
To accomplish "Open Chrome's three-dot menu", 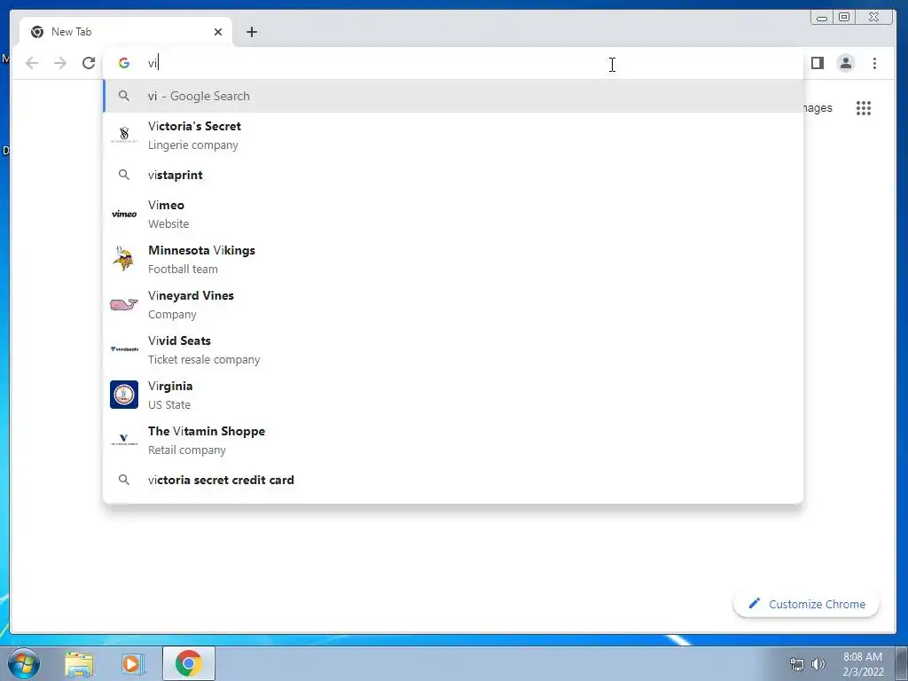I will [874, 63].
